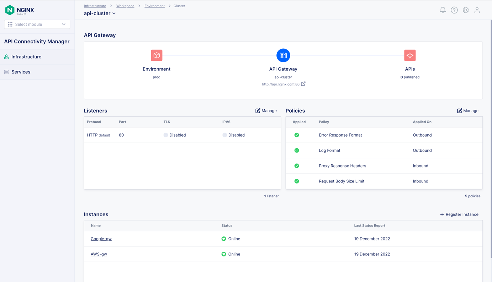Click the Error Response Format applied checkmark
The height and width of the screenshot is (282, 492).
(297, 135)
